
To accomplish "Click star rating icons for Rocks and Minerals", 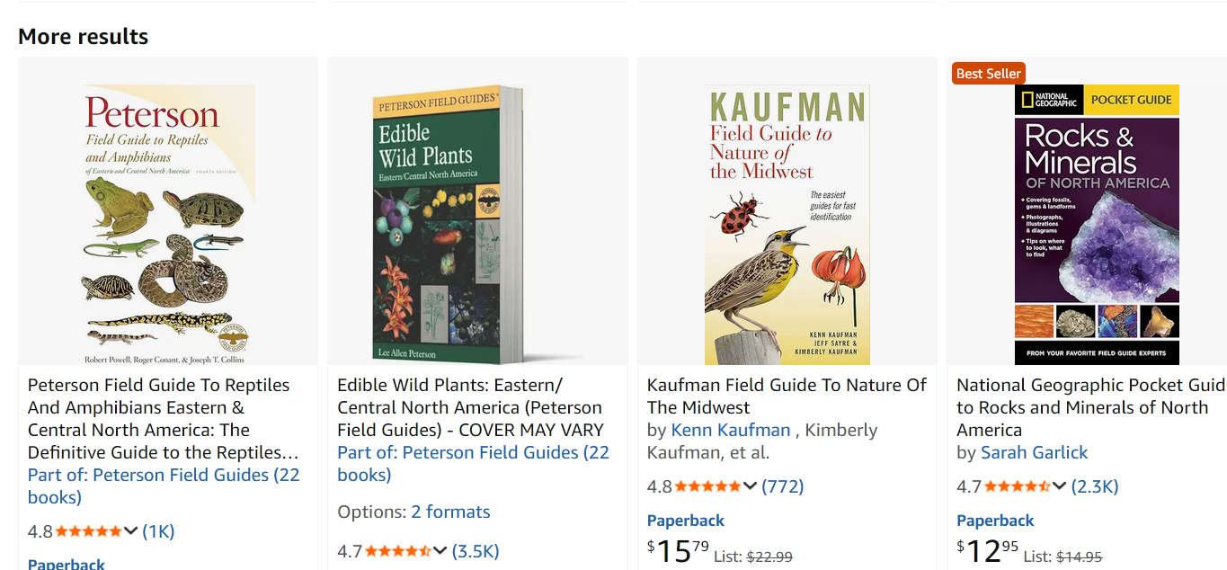I will [1017, 486].
